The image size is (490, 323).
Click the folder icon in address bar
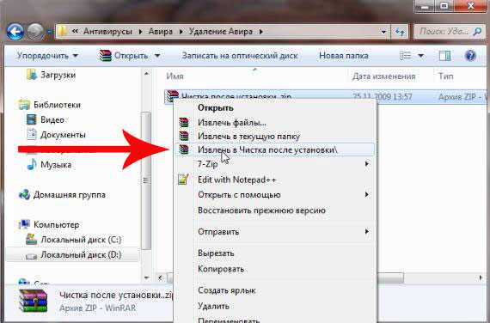[63, 31]
